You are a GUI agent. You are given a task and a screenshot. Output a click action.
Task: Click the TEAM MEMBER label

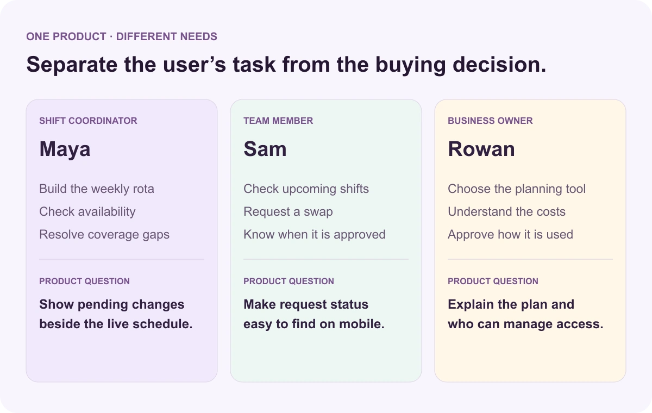[278, 121]
